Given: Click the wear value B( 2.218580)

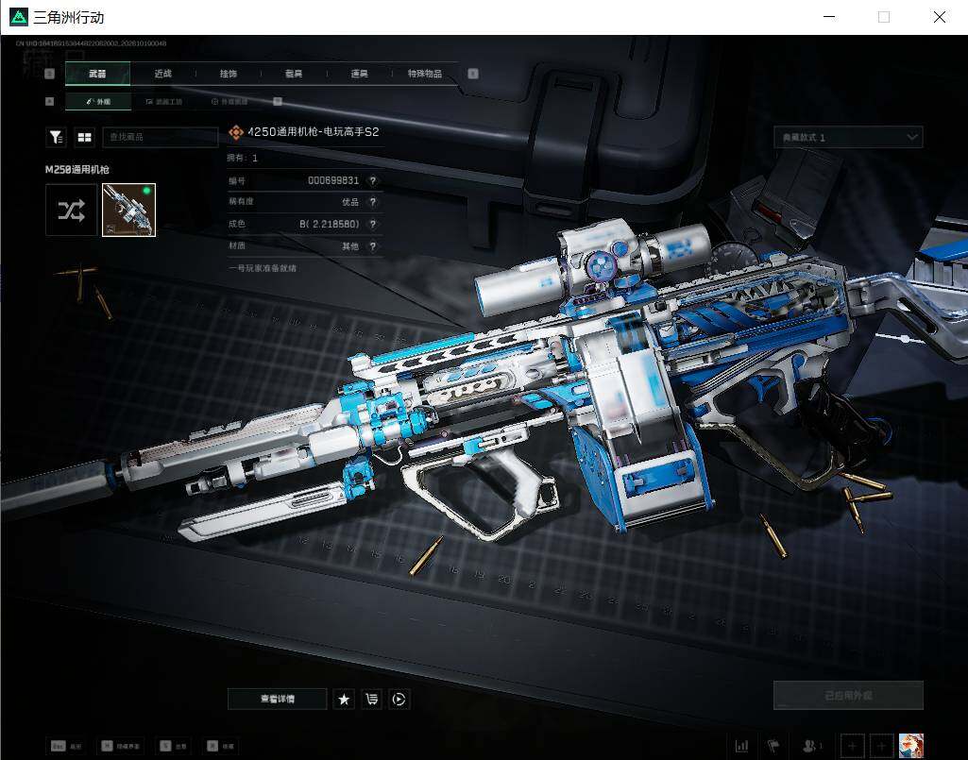Looking at the screenshot, I should [329, 224].
